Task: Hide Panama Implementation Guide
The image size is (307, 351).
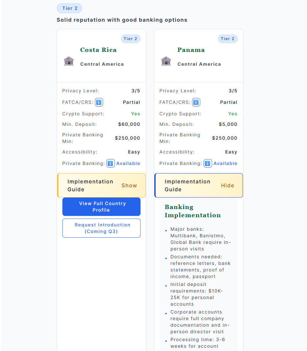Action: tap(228, 186)
